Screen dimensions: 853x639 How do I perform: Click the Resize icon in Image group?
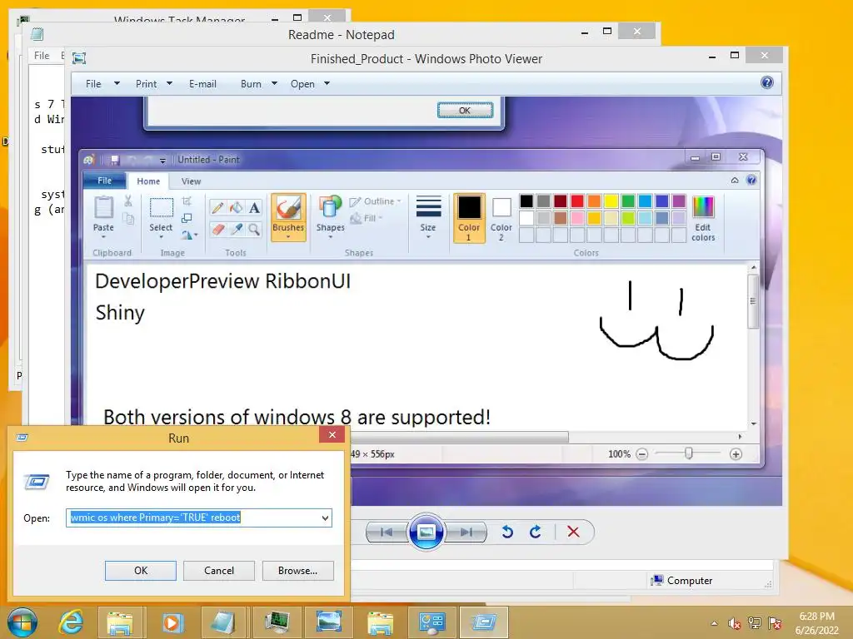[187, 218]
